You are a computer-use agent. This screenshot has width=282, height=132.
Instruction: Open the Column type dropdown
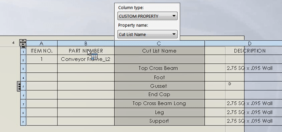148,16
